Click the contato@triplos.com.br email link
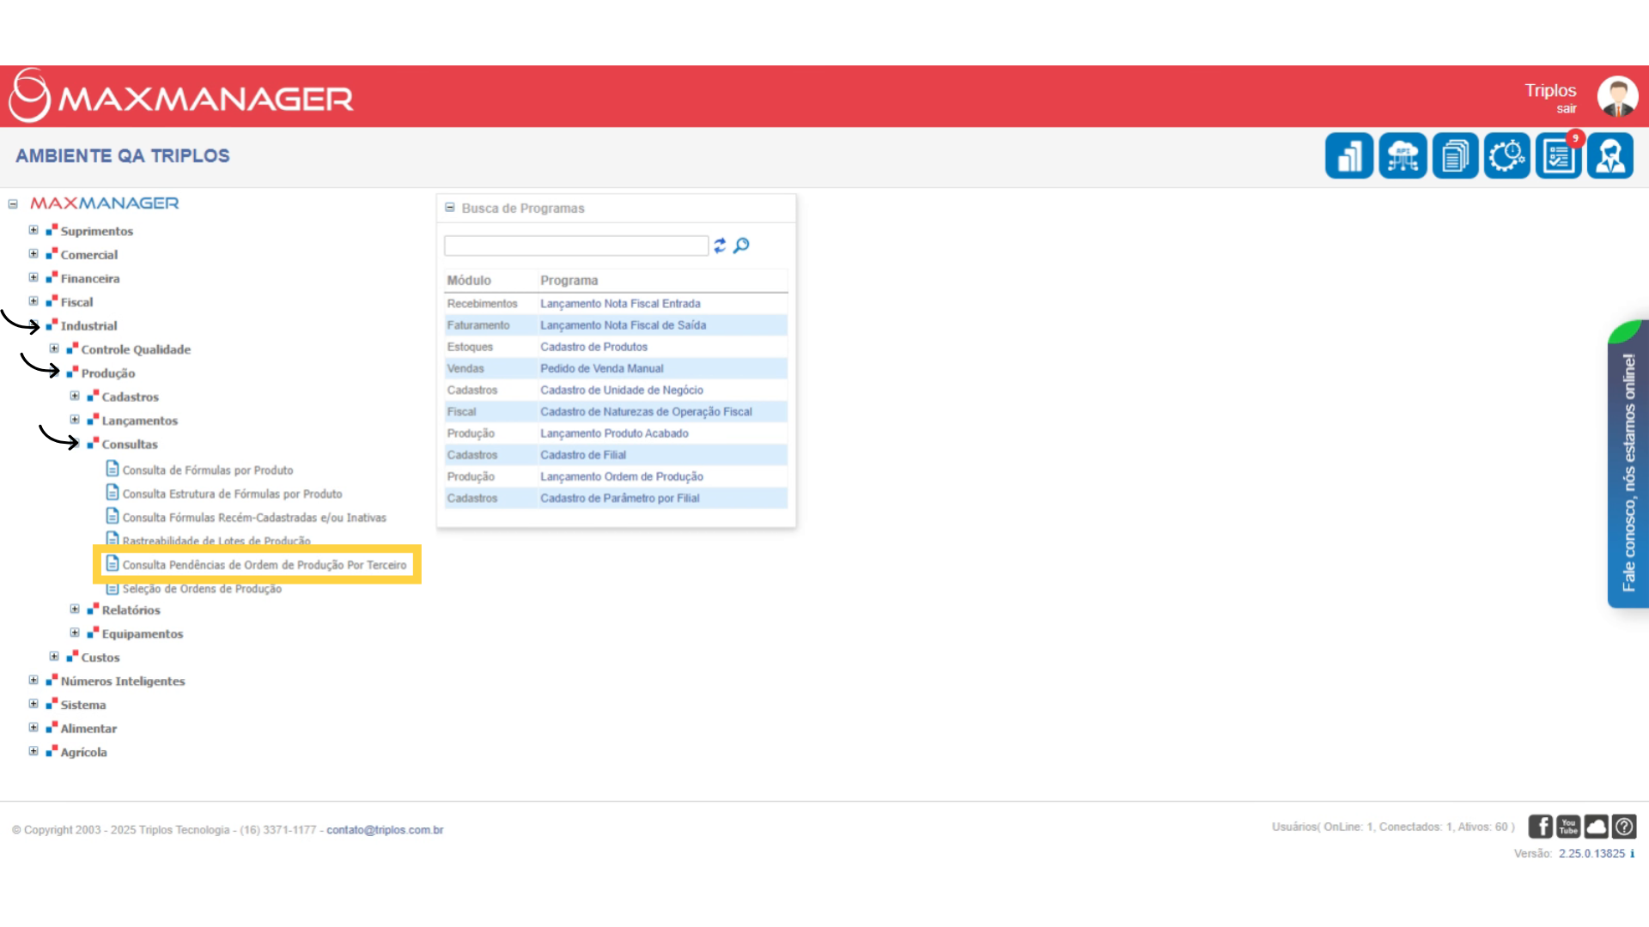 coord(385,830)
